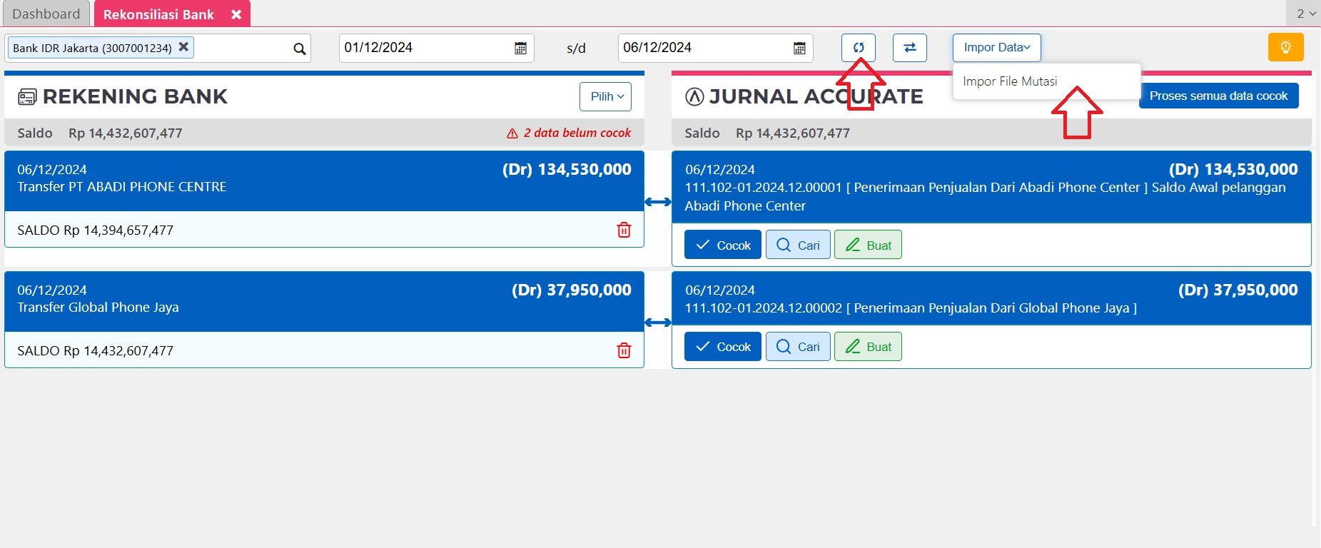Viewport: 1321px width, 548px height.
Task: Click the swap arrows icon button
Action: (x=910, y=48)
